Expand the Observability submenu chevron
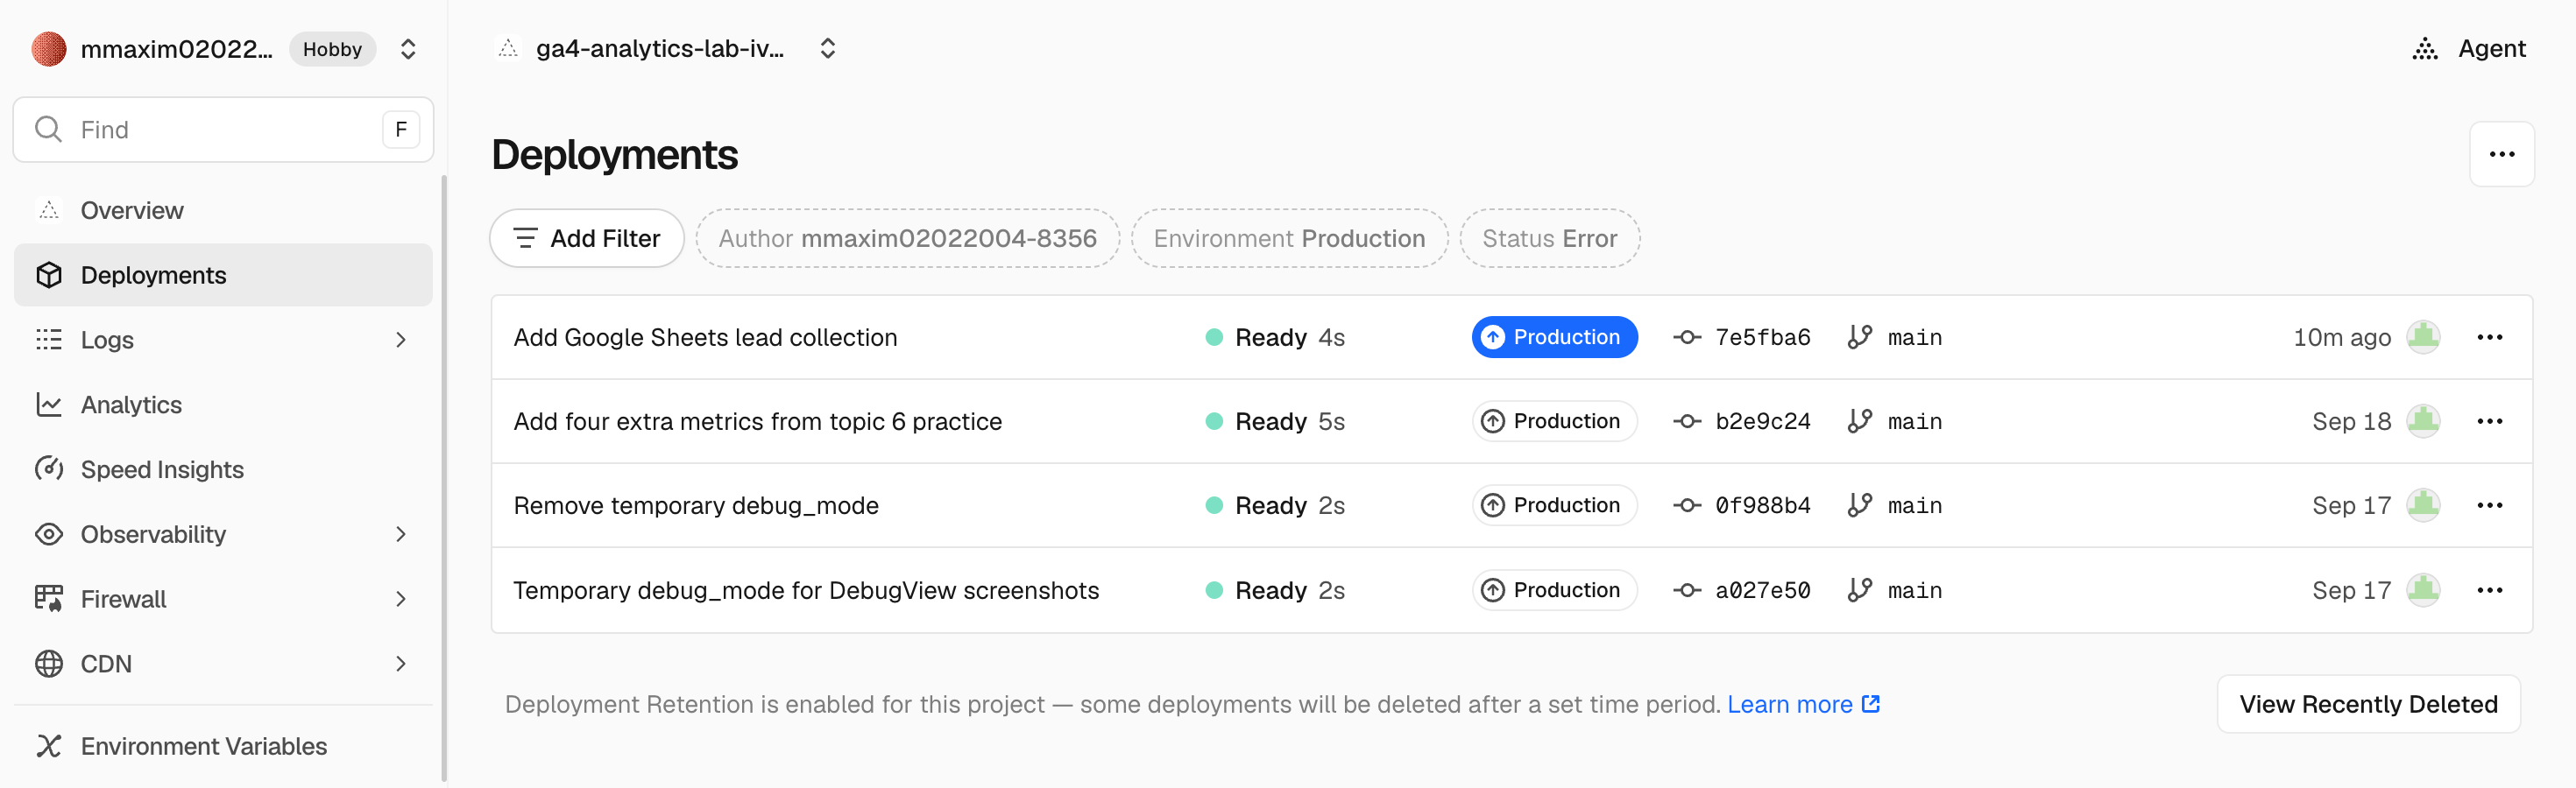 (x=401, y=534)
